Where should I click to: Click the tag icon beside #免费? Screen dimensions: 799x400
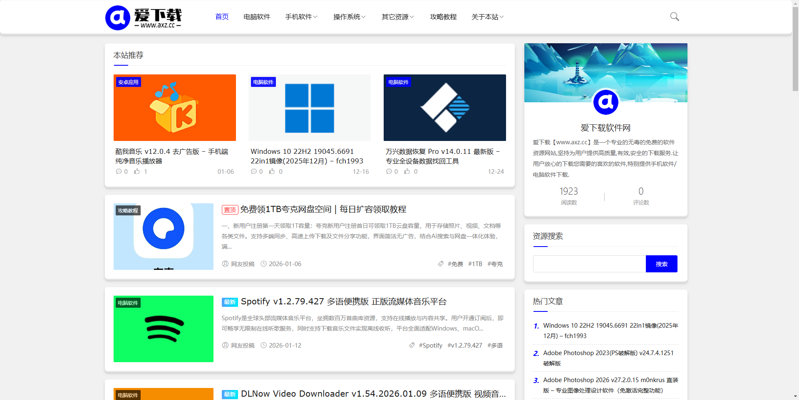click(x=441, y=264)
